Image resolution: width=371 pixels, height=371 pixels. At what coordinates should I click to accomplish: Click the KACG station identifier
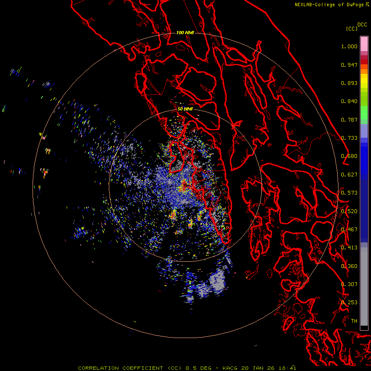[x=230, y=368]
